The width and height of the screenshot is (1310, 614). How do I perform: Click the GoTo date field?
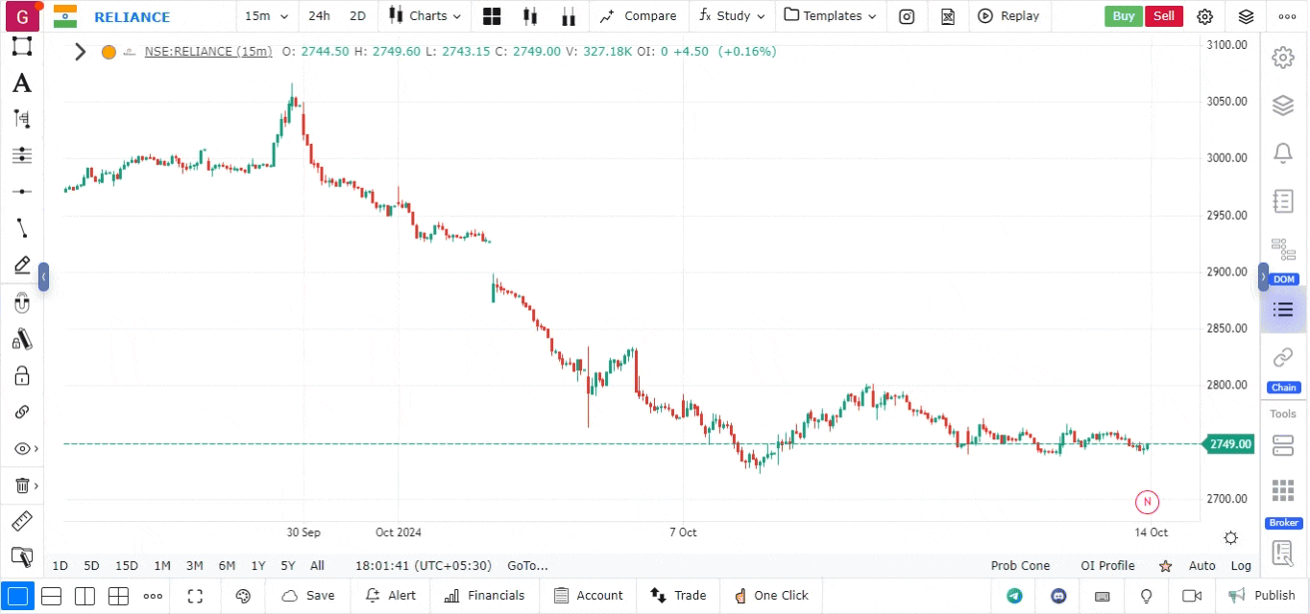[x=527, y=566]
